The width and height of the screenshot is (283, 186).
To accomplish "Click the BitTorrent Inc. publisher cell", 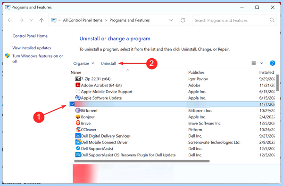I will click(200, 110).
